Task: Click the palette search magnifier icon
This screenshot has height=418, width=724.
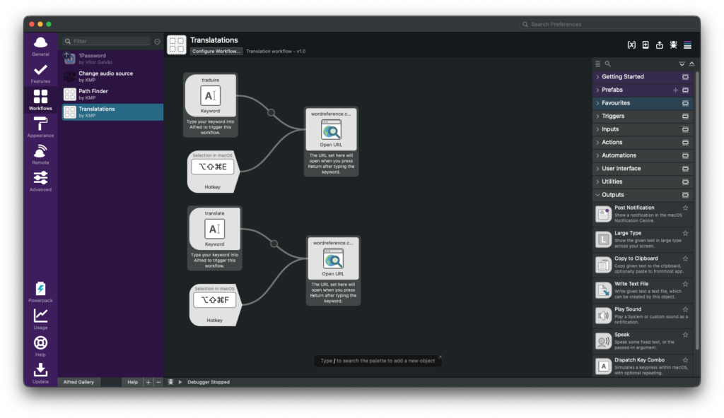Action: tap(607, 64)
